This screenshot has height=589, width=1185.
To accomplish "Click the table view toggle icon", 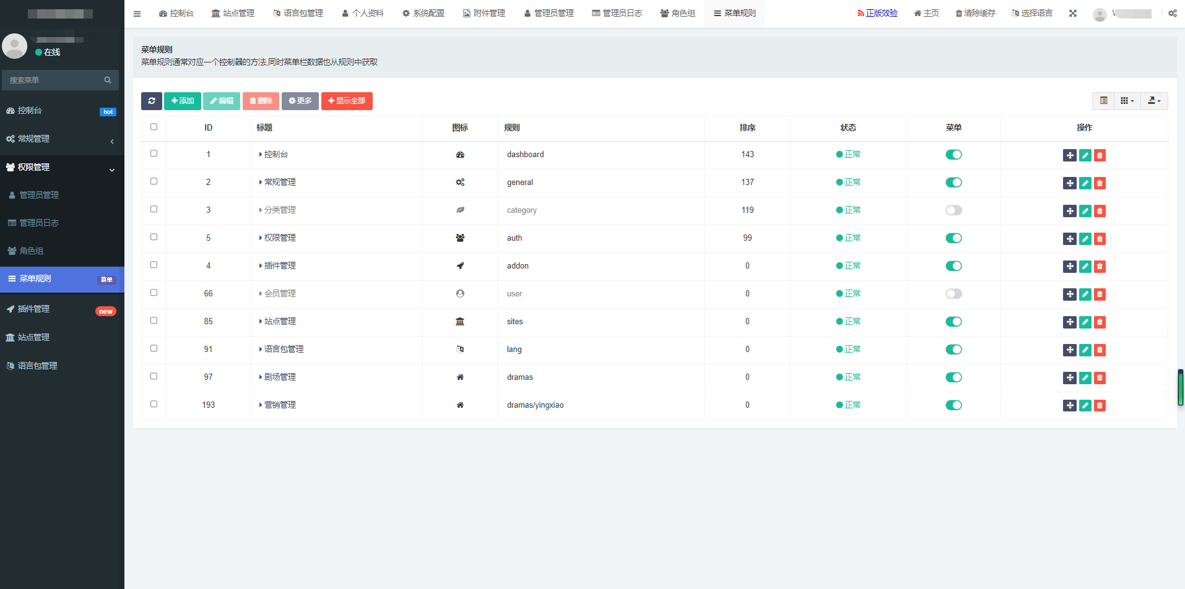I will 1103,101.
